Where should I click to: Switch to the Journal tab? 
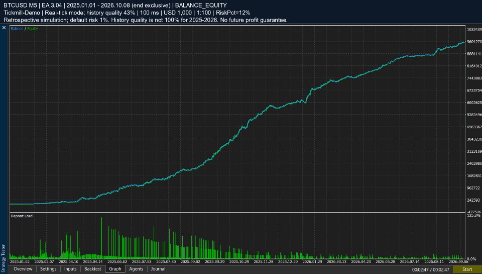pyautogui.click(x=158, y=269)
